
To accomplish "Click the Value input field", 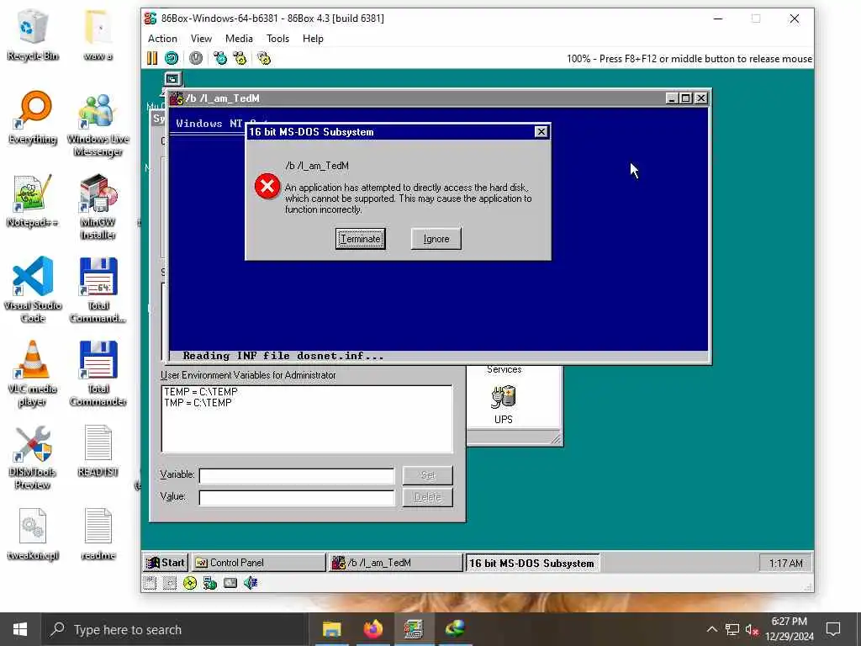I will (x=297, y=497).
